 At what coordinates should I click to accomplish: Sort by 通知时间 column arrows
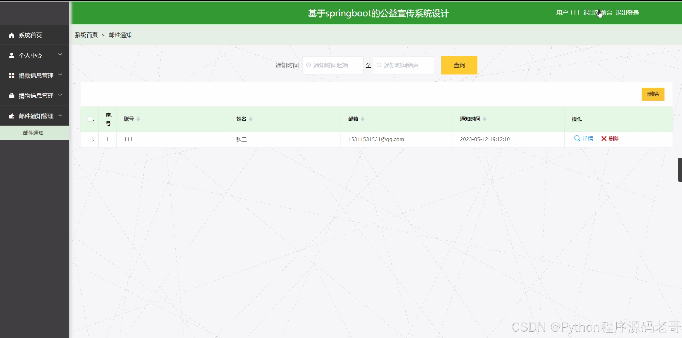pos(485,119)
